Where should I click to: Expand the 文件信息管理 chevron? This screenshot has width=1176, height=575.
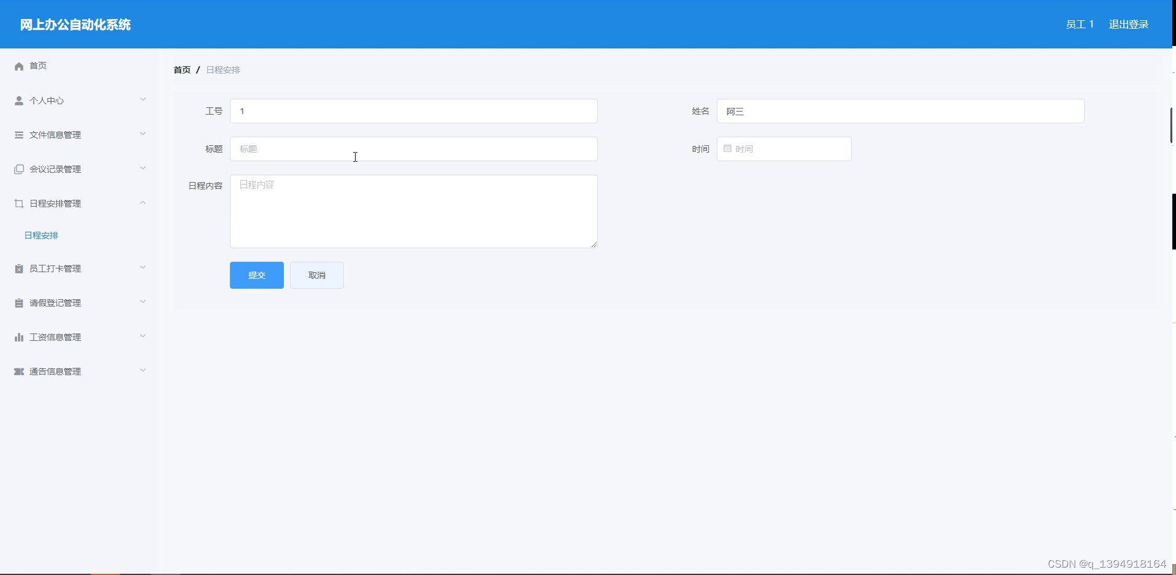click(x=143, y=134)
